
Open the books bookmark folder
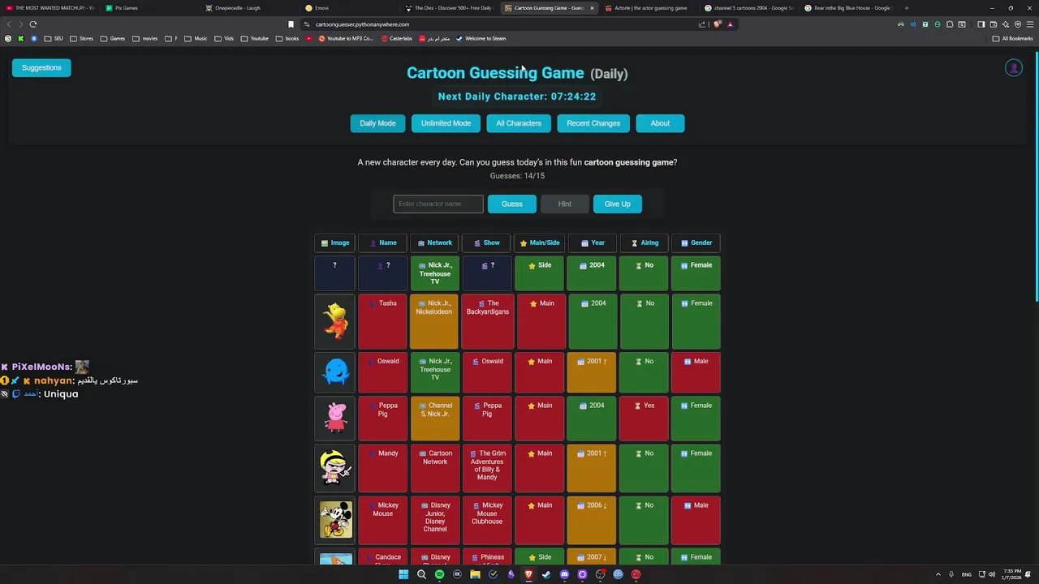[287, 38]
